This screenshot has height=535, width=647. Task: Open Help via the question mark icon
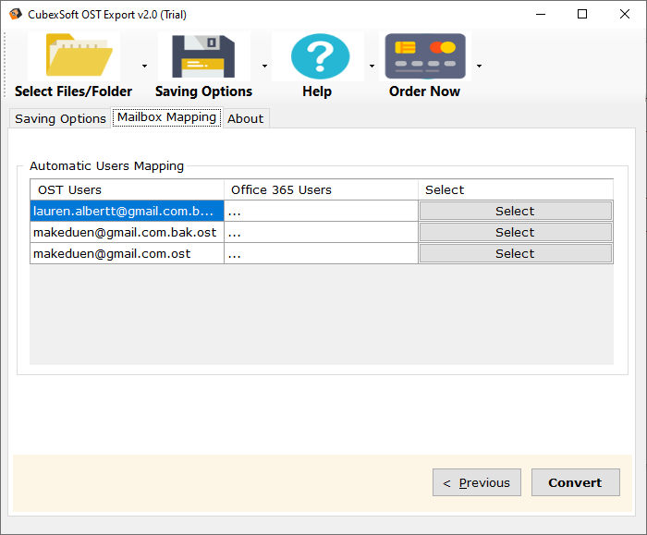(319, 55)
